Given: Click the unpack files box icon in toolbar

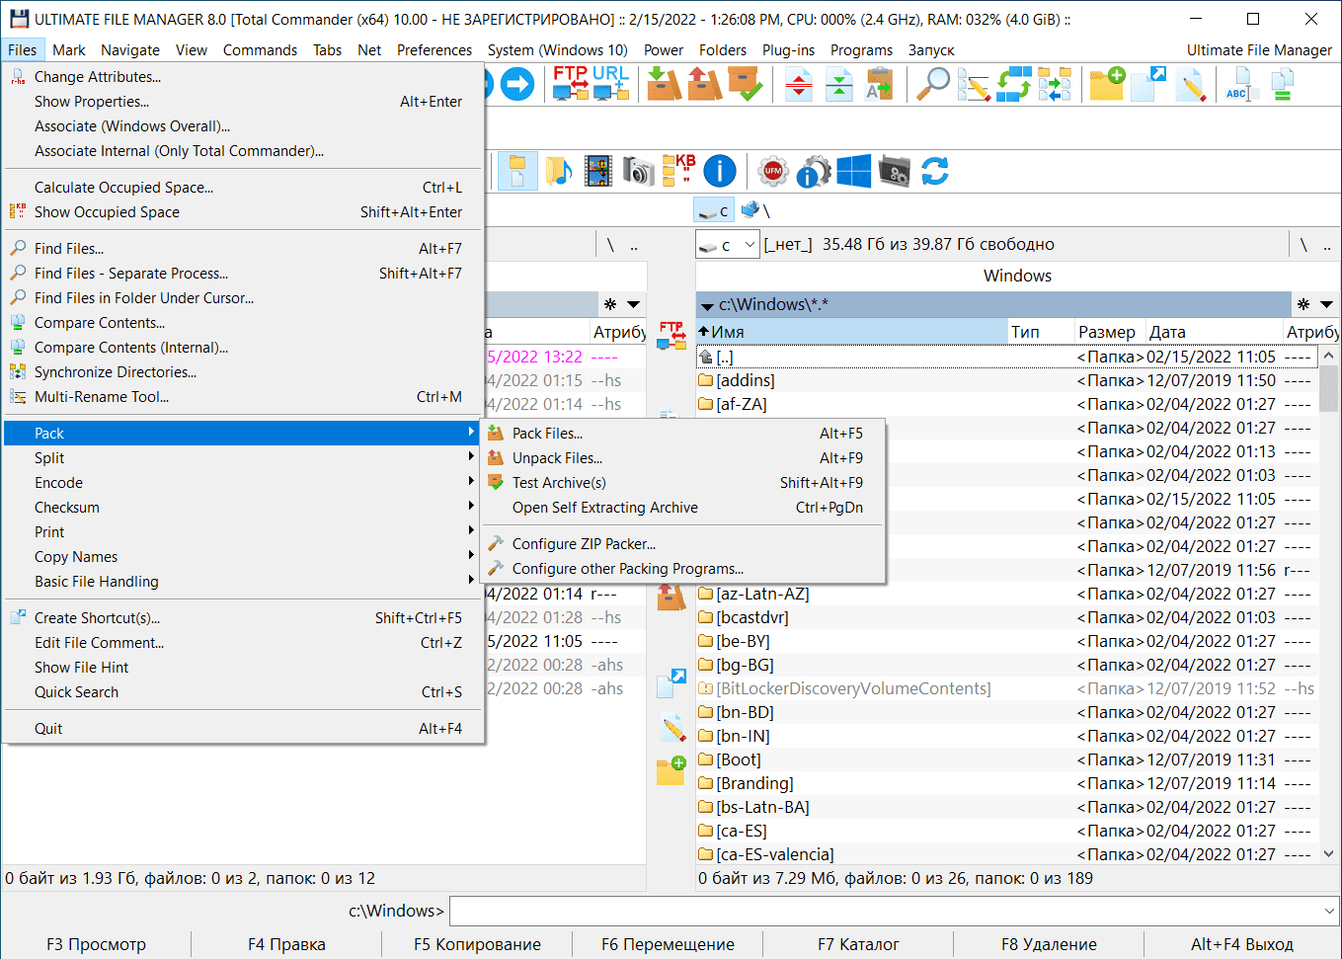Looking at the screenshot, I should tap(704, 85).
